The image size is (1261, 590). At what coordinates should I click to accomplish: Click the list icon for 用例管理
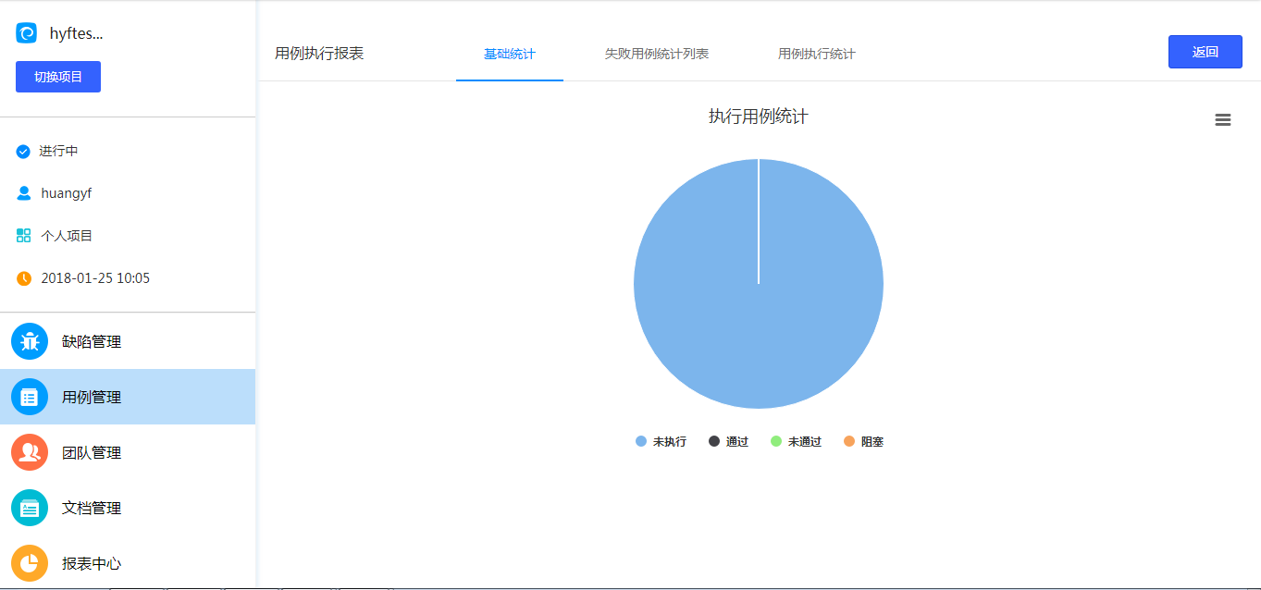(30, 397)
